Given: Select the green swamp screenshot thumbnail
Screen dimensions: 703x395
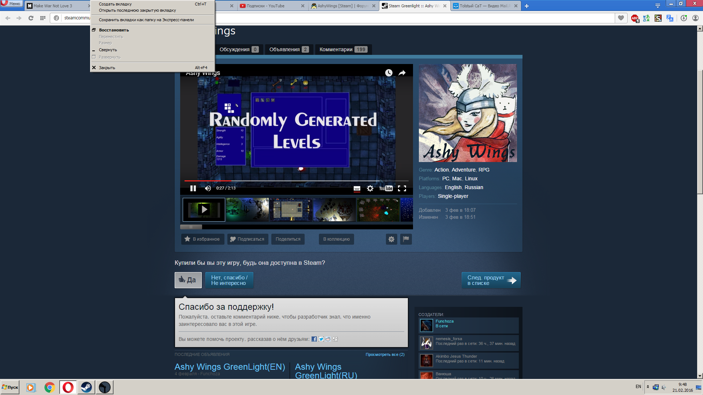Looking at the screenshot, I should pyautogui.click(x=248, y=210).
